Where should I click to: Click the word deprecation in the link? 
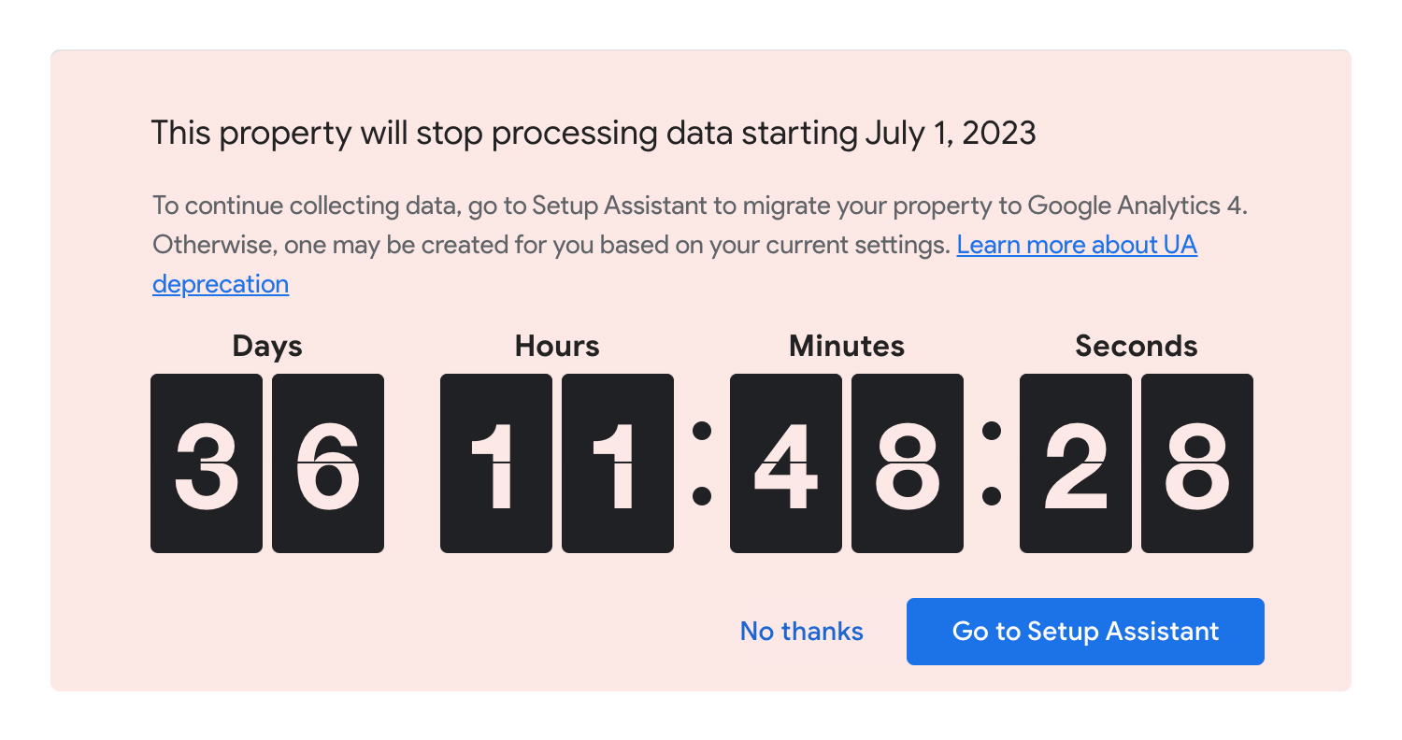click(x=221, y=284)
